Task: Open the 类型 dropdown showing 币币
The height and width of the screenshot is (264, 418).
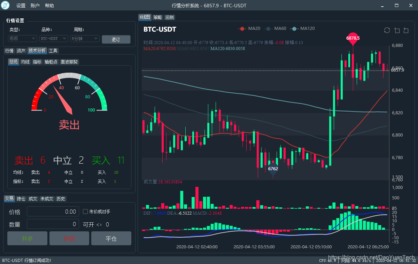Action: pyautogui.click(x=23, y=39)
